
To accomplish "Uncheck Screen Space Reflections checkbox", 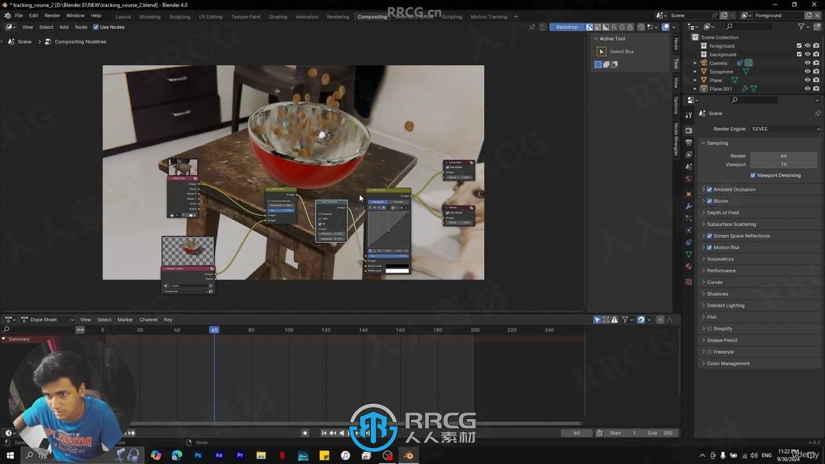I will (x=710, y=236).
